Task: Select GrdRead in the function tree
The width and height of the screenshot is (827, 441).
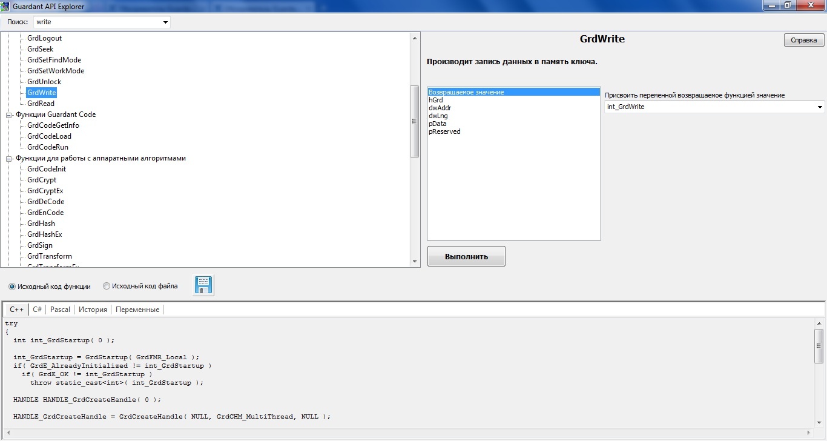Action: point(41,104)
